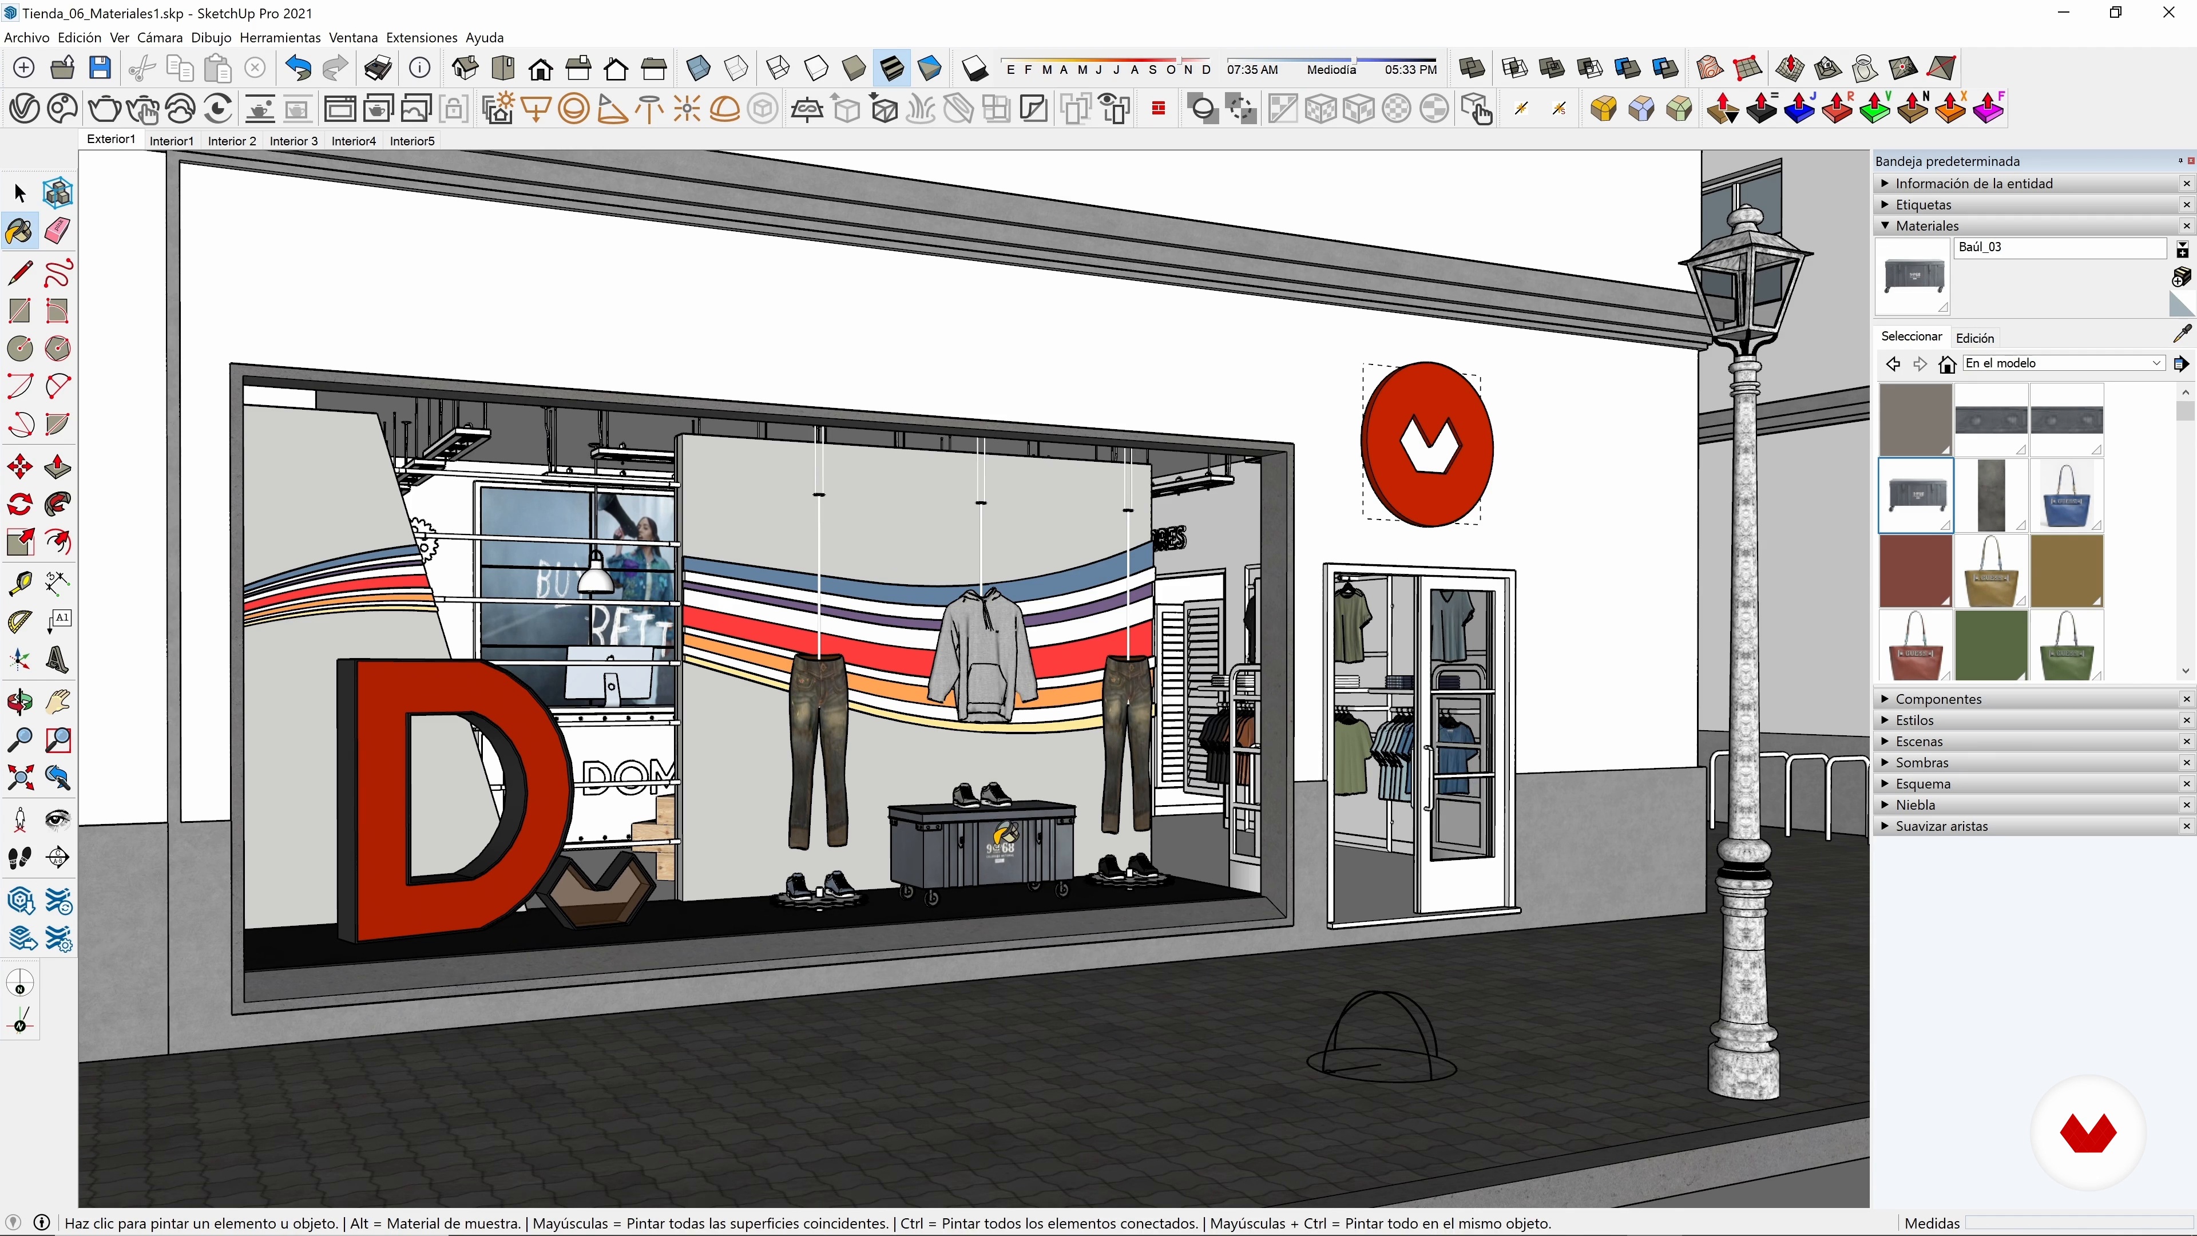This screenshot has height=1236, width=2197.
Task: Pick the Eraser tool
Action: (57, 231)
